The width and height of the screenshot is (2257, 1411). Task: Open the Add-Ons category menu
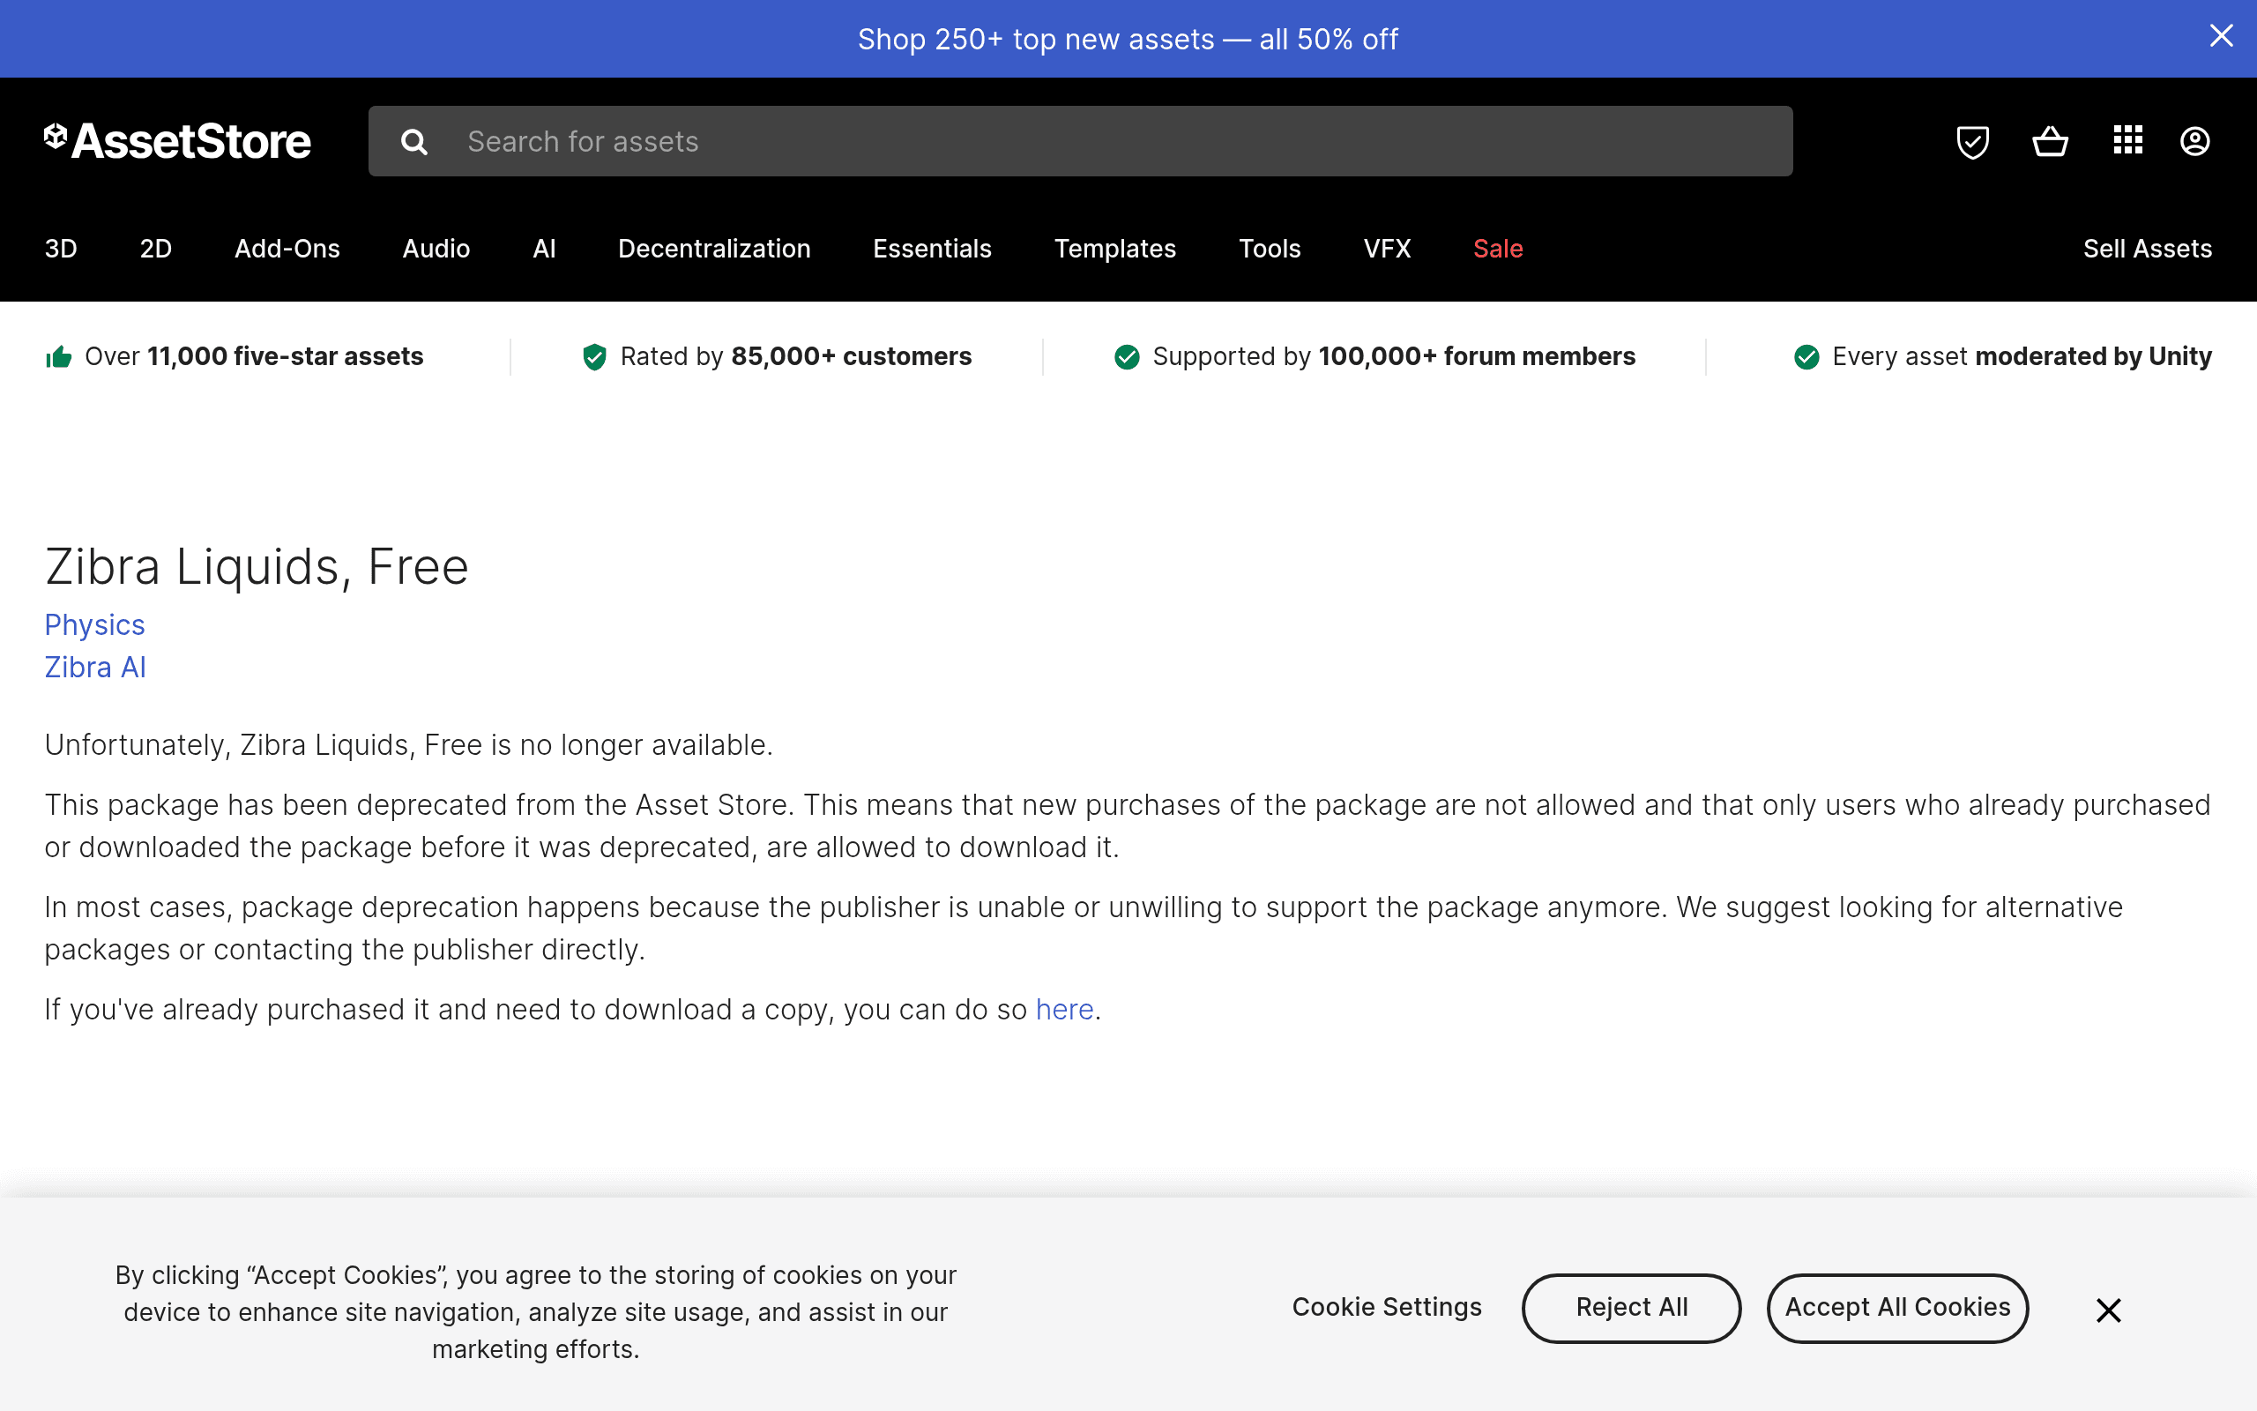coord(287,248)
